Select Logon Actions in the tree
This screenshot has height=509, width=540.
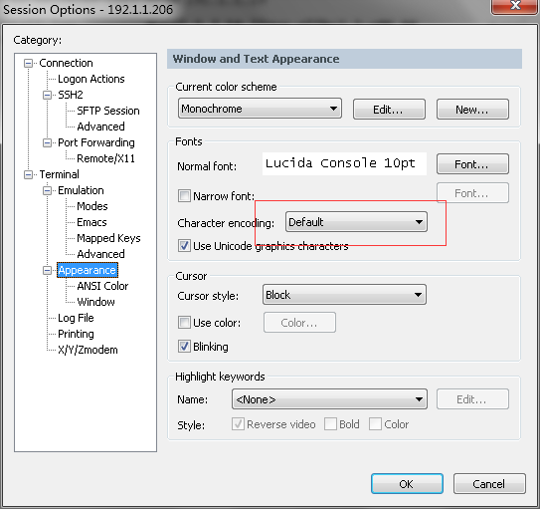tap(91, 79)
